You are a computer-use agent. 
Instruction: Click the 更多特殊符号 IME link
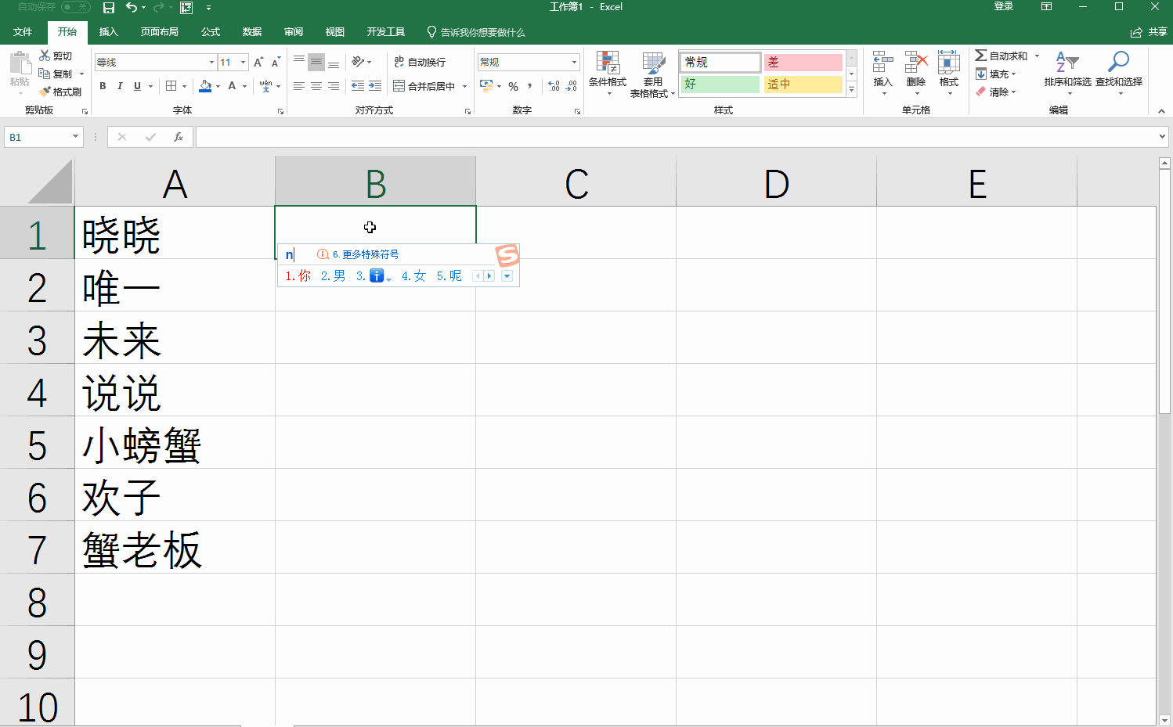(x=365, y=254)
